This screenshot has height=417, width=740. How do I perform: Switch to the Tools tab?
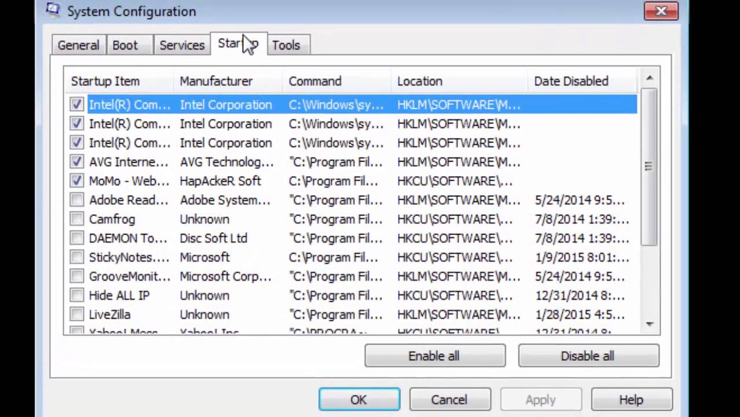pyautogui.click(x=286, y=45)
